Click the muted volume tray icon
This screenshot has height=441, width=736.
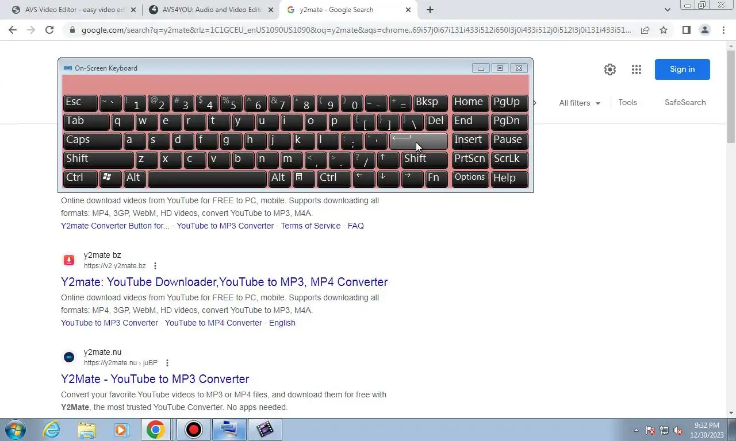coord(678,430)
